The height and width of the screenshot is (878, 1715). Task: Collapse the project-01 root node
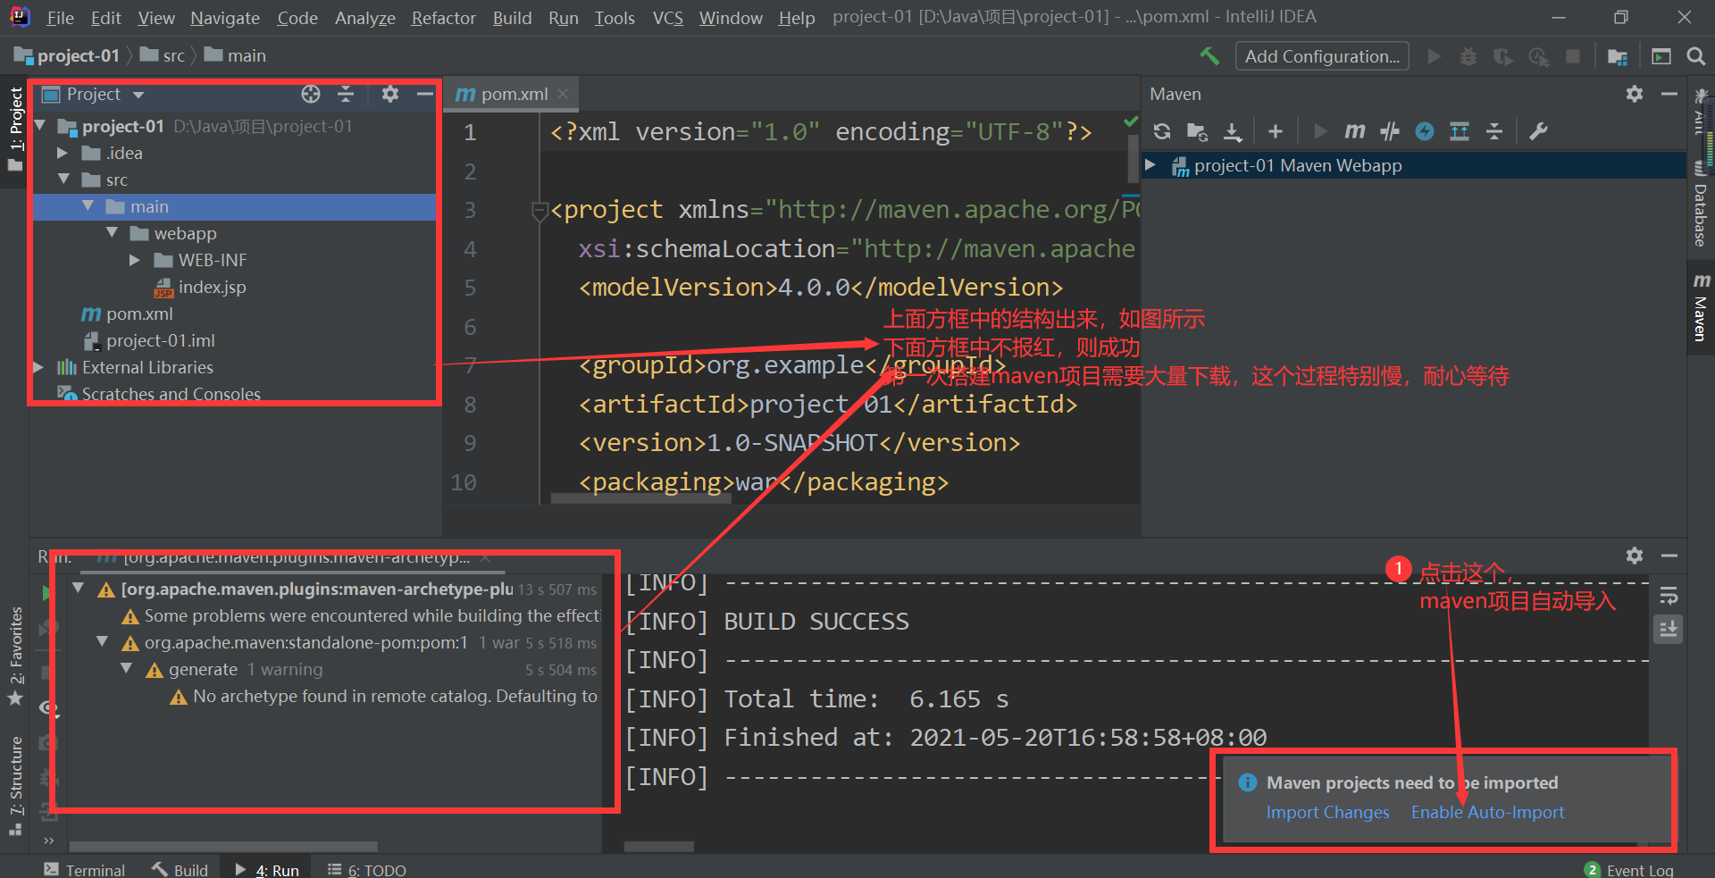pos(40,126)
